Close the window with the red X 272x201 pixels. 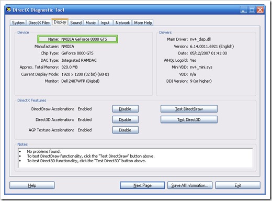(260, 10)
